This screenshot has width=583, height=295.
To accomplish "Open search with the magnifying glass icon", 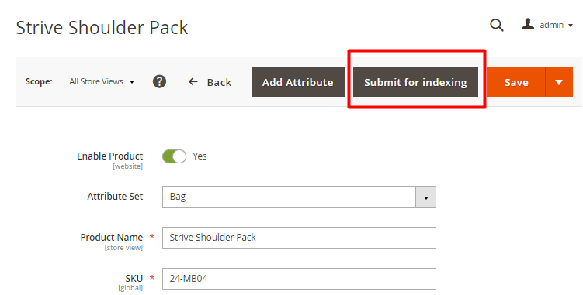I will [x=497, y=26].
